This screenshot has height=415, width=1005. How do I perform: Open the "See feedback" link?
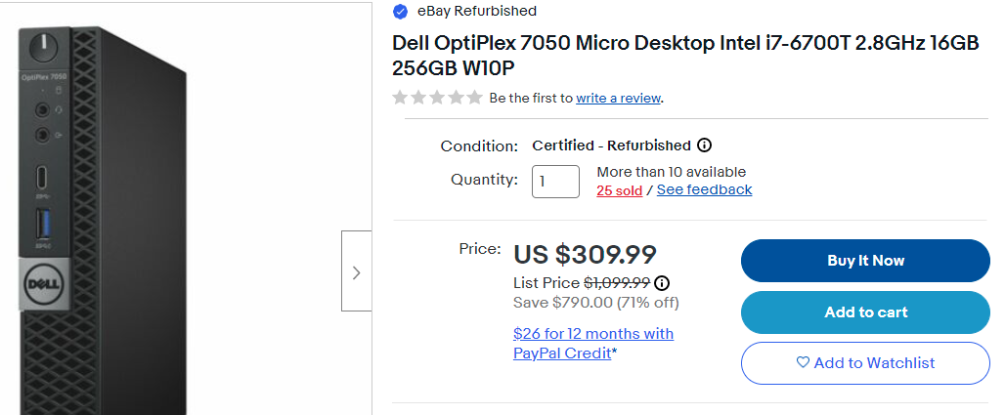704,189
